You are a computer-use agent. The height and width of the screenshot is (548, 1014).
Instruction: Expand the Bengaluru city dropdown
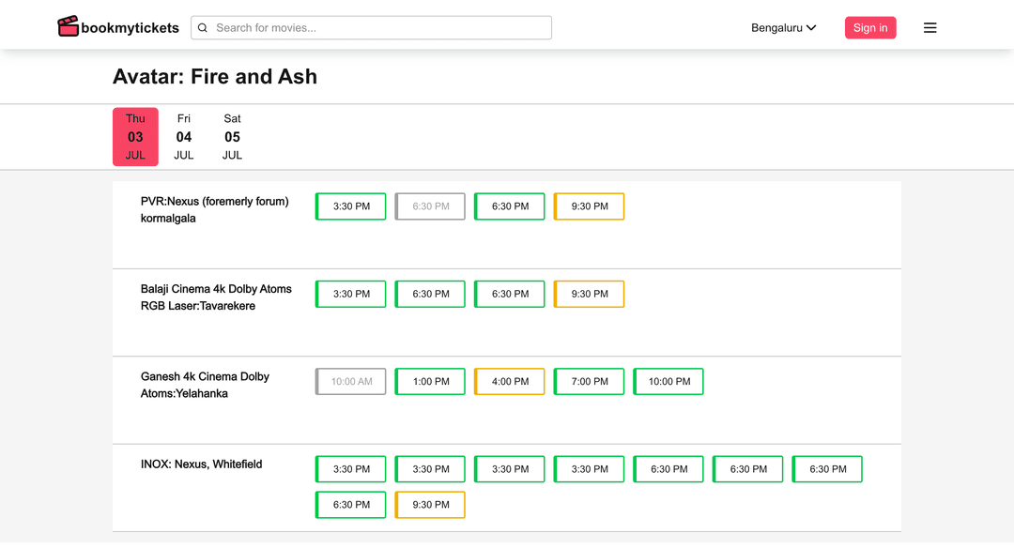point(783,28)
